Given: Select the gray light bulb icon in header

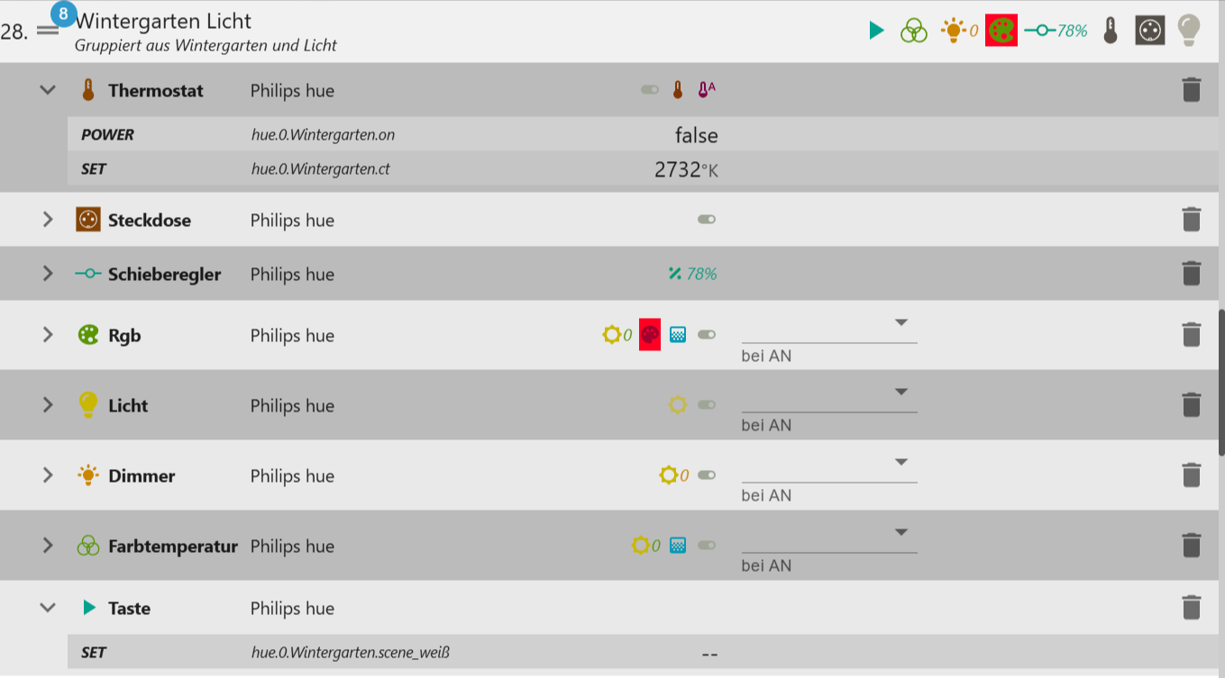Looking at the screenshot, I should (x=1188, y=30).
